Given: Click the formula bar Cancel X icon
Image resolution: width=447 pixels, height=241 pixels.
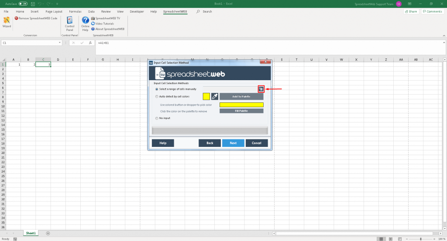Looking at the screenshot, I should pos(73,43).
